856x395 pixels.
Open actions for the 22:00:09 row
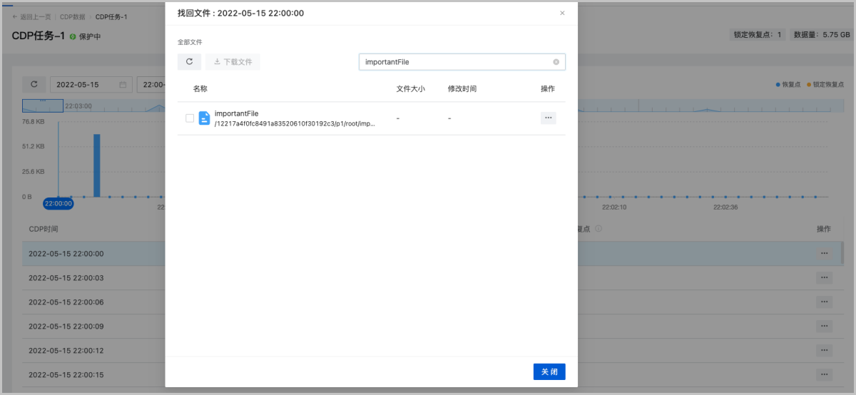pos(824,326)
